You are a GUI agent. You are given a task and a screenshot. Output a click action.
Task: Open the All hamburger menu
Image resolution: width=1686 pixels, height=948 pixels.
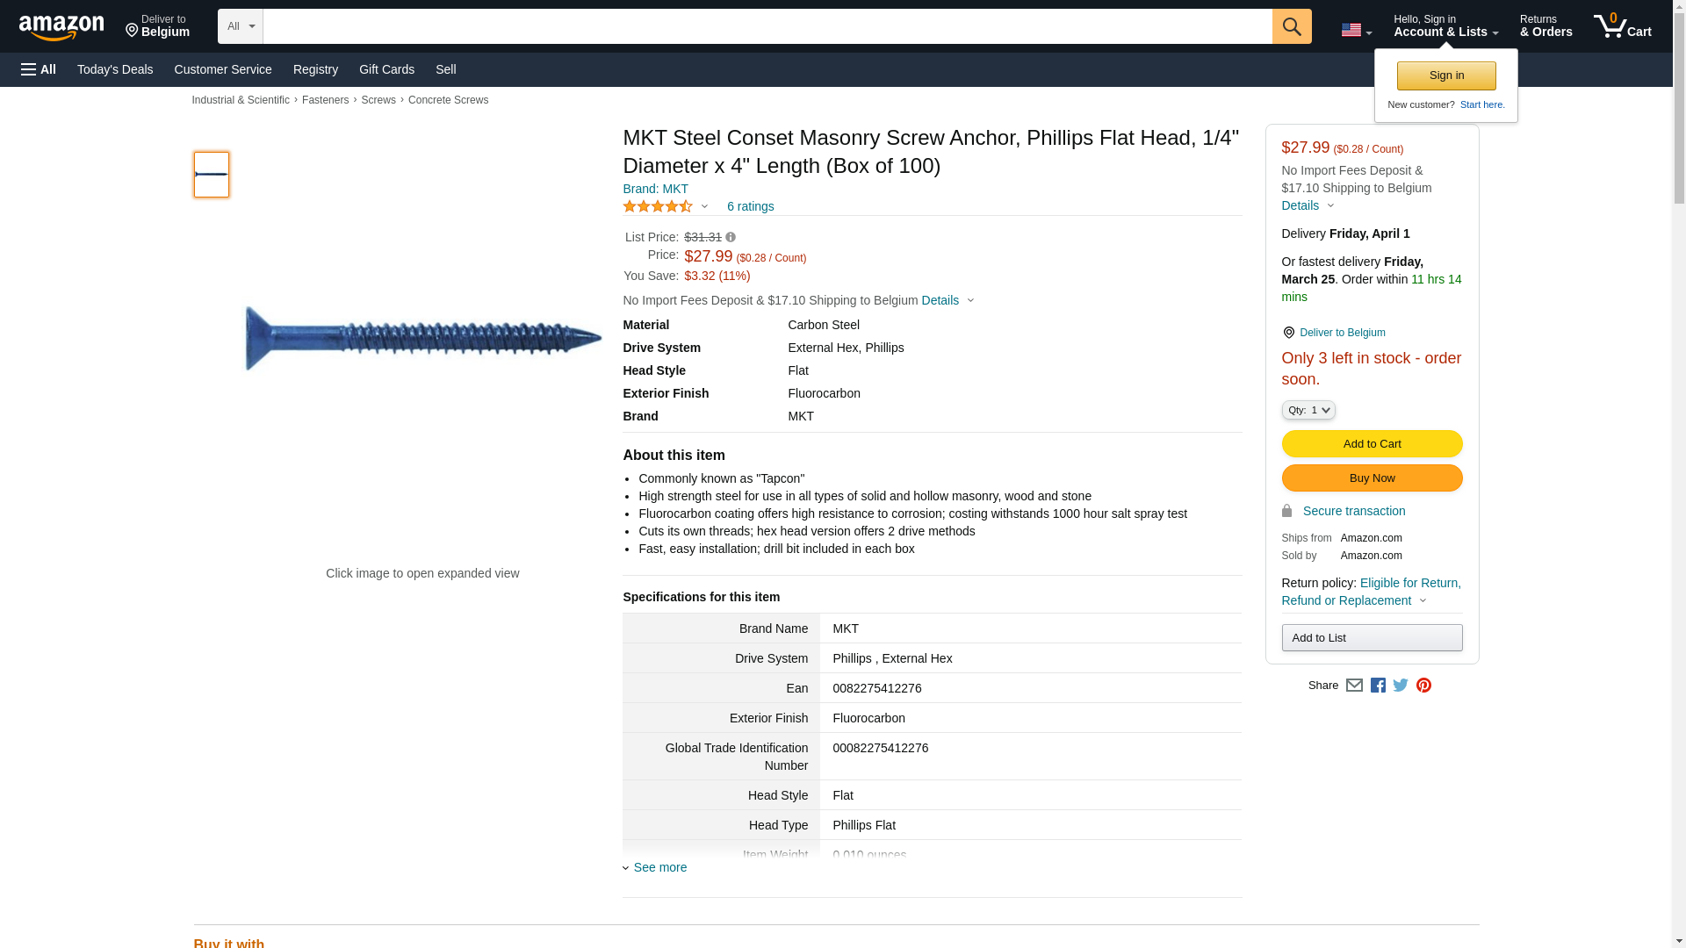point(39,69)
